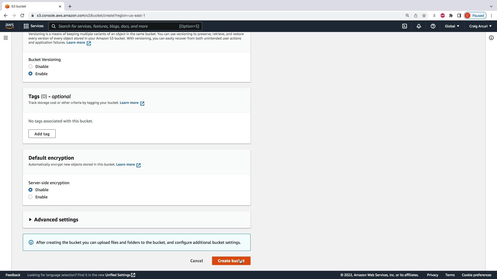Click the AWS logo home icon
Screen dimensions: 497x279
point(10,26)
